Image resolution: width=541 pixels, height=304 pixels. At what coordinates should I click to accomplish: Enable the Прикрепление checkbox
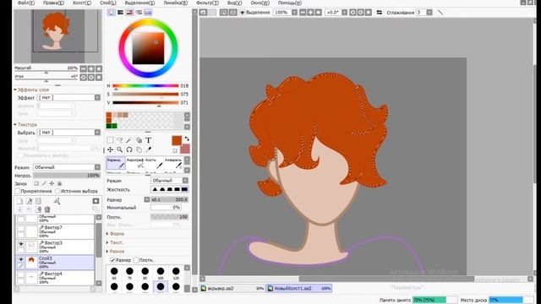click(x=18, y=191)
